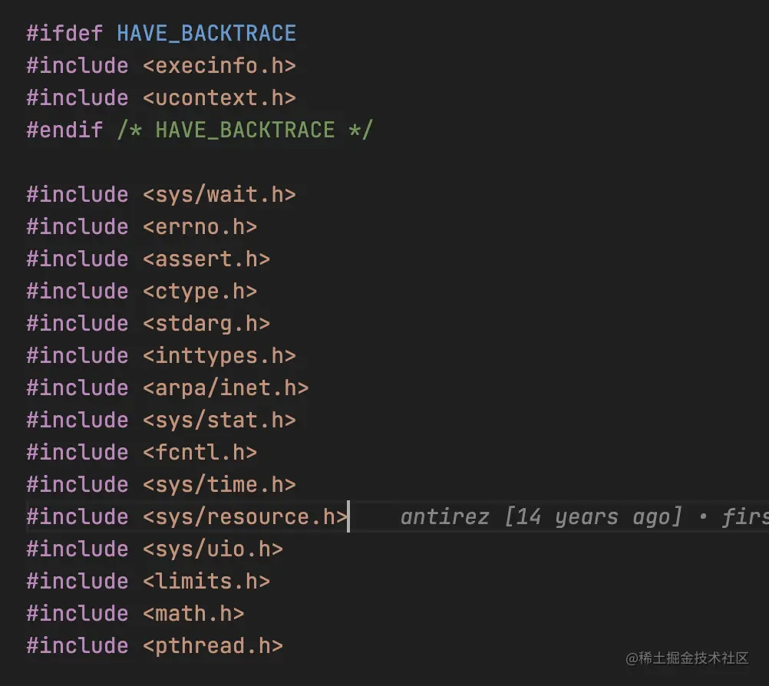Click the arpa/inet.h include header

point(225,388)
